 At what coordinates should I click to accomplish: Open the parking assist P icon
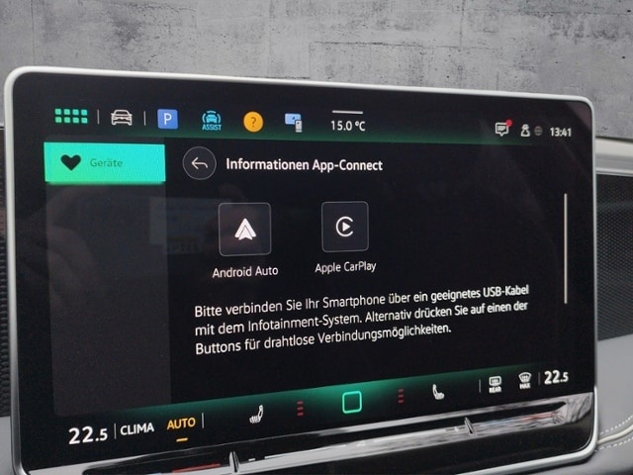[168, 119]
